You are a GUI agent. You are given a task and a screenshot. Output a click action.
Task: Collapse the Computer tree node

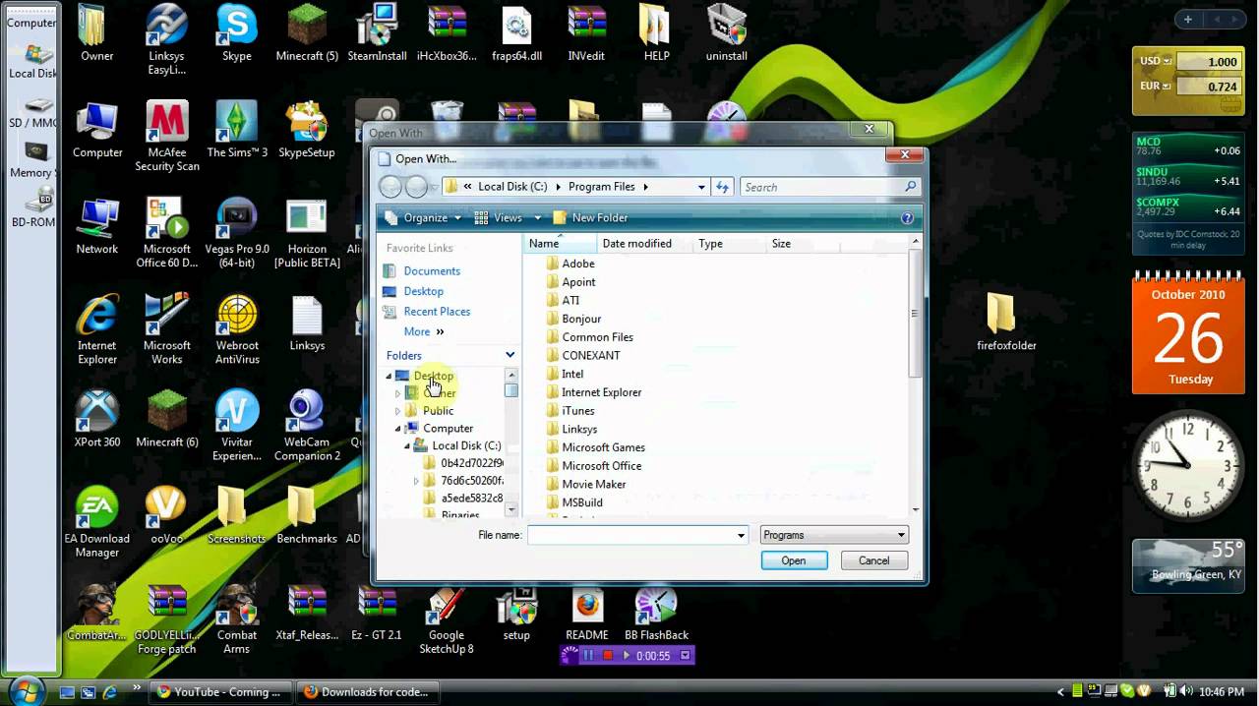point(398,429)
